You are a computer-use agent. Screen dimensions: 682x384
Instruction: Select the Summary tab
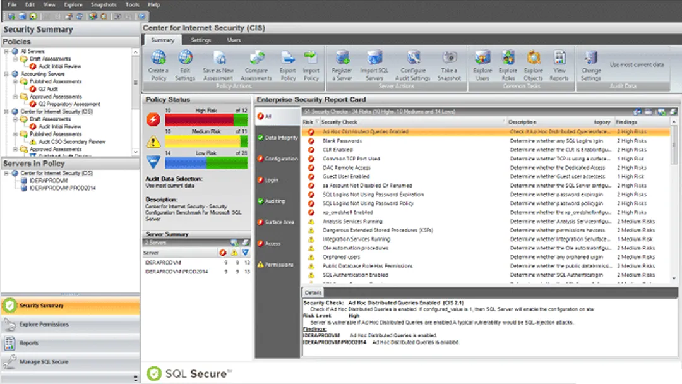163,40
